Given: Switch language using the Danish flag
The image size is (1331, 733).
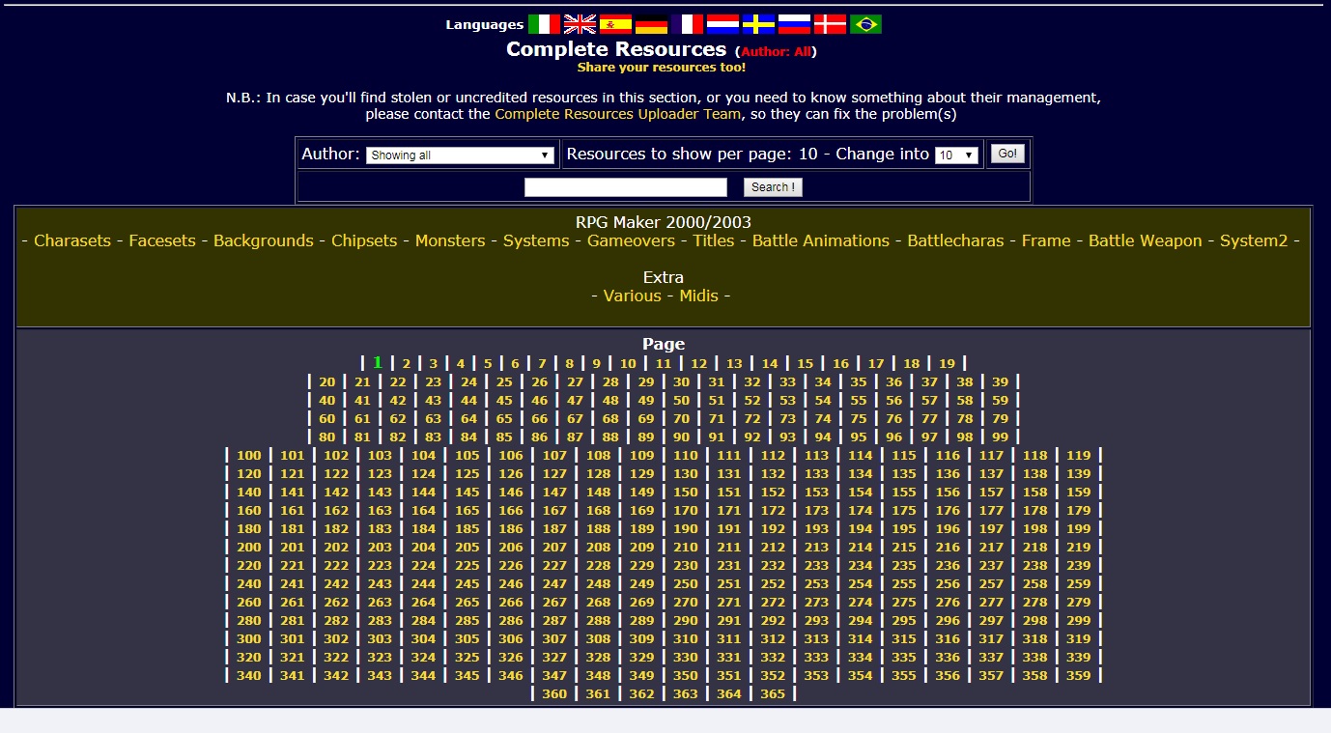Looking at the screenshot, I should pos(830,24).
